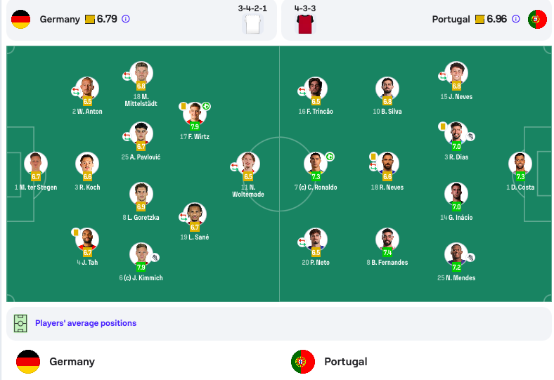Click the Germany flag in the header

tap(20, 19)
